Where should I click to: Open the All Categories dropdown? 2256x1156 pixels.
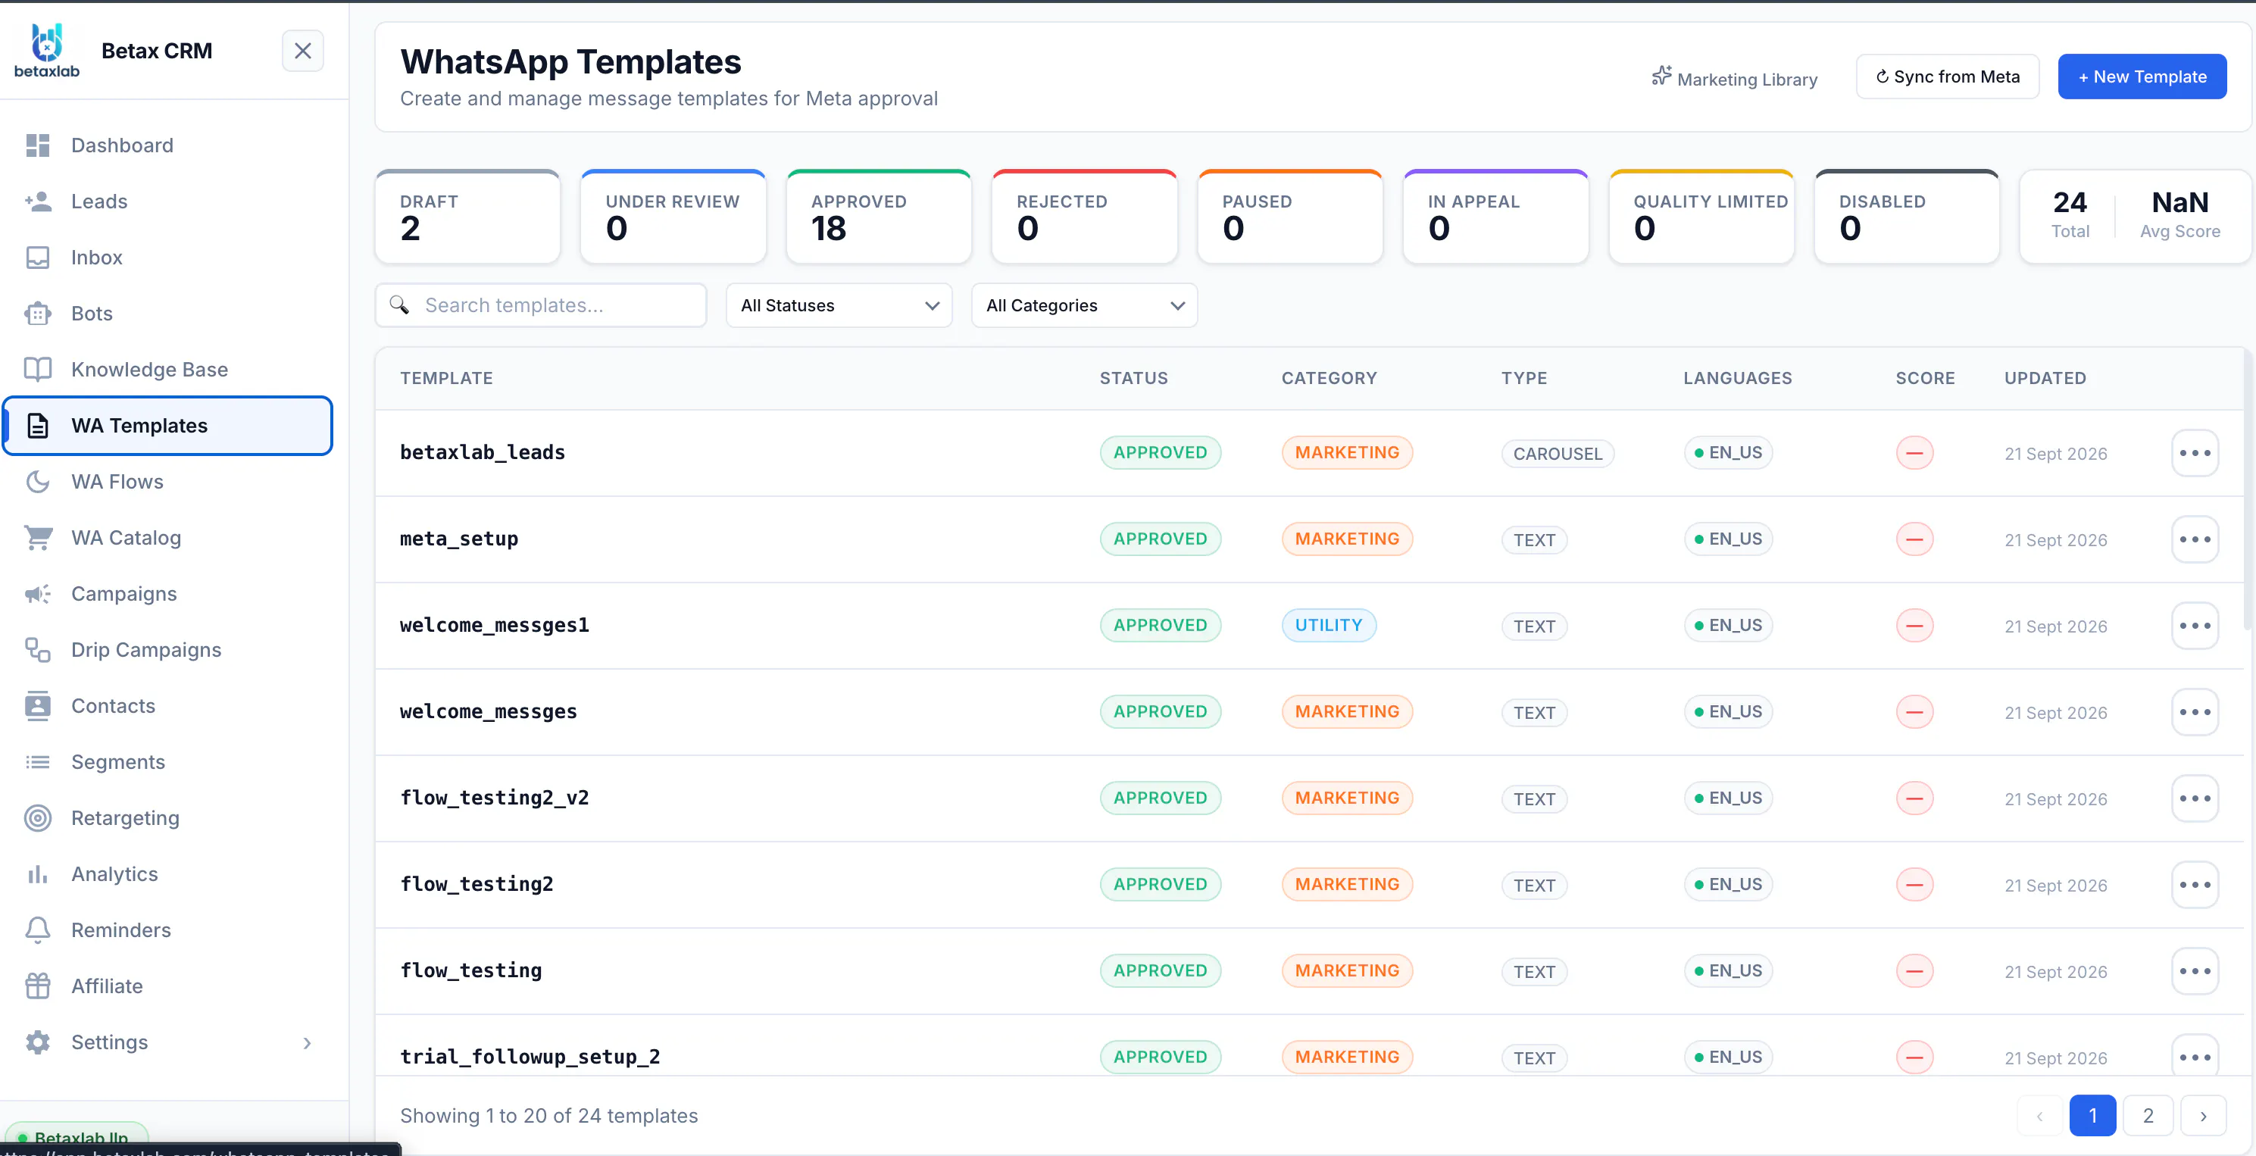click(1084, 305)
